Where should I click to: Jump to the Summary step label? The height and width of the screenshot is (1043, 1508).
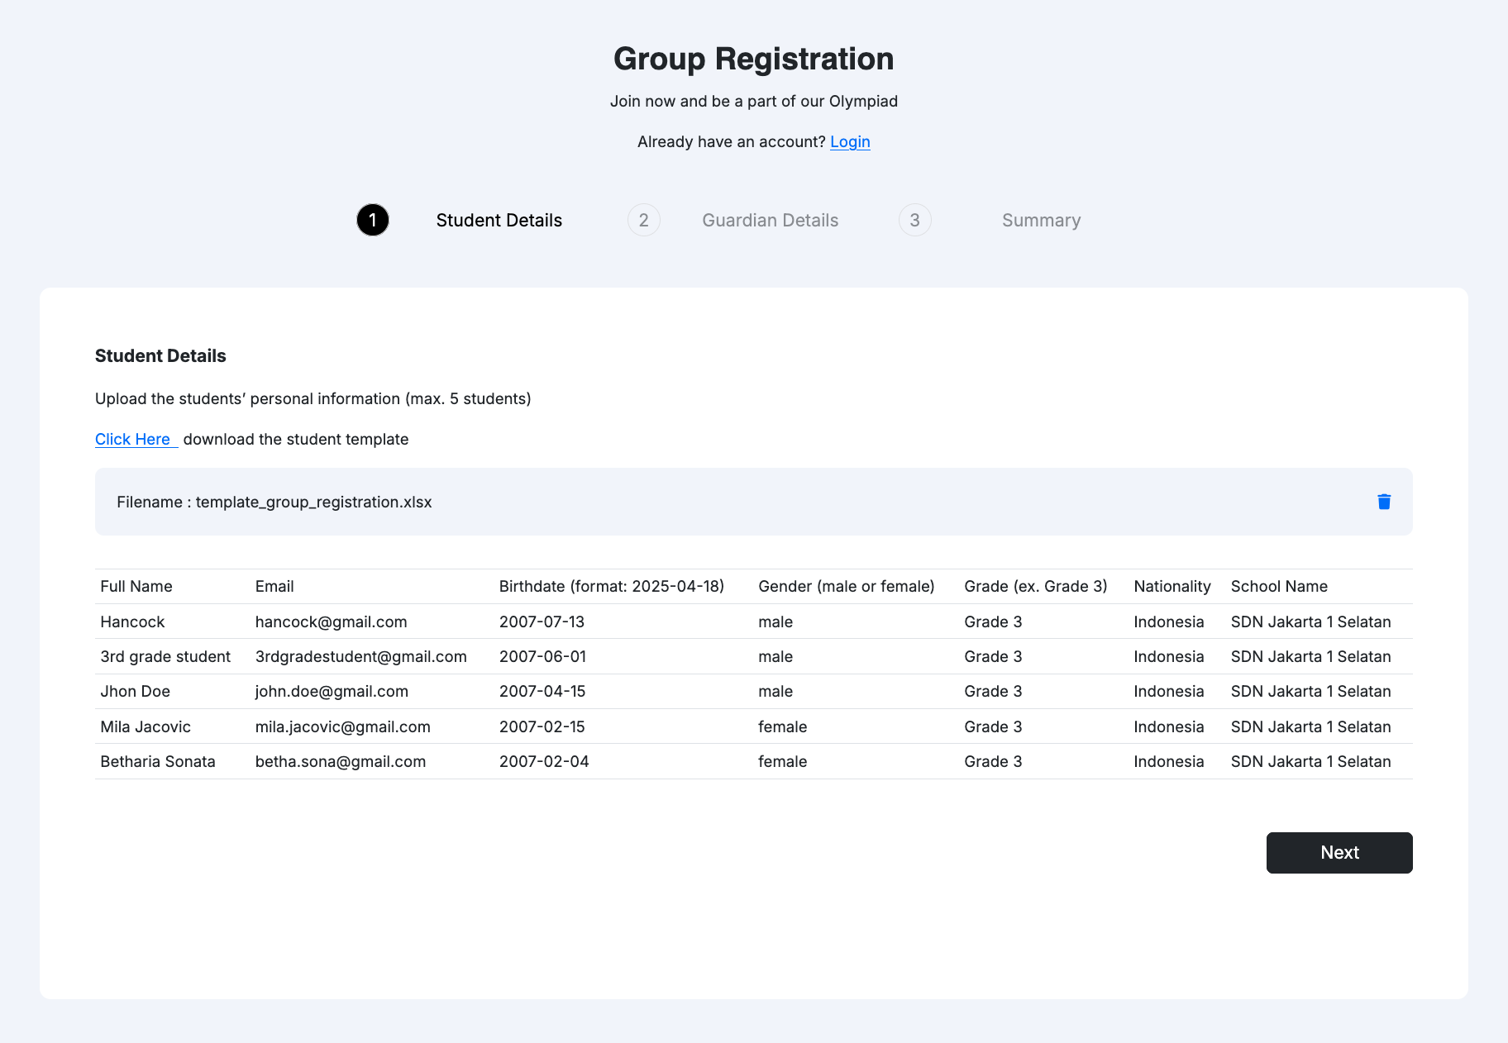tap(1041, 220)
